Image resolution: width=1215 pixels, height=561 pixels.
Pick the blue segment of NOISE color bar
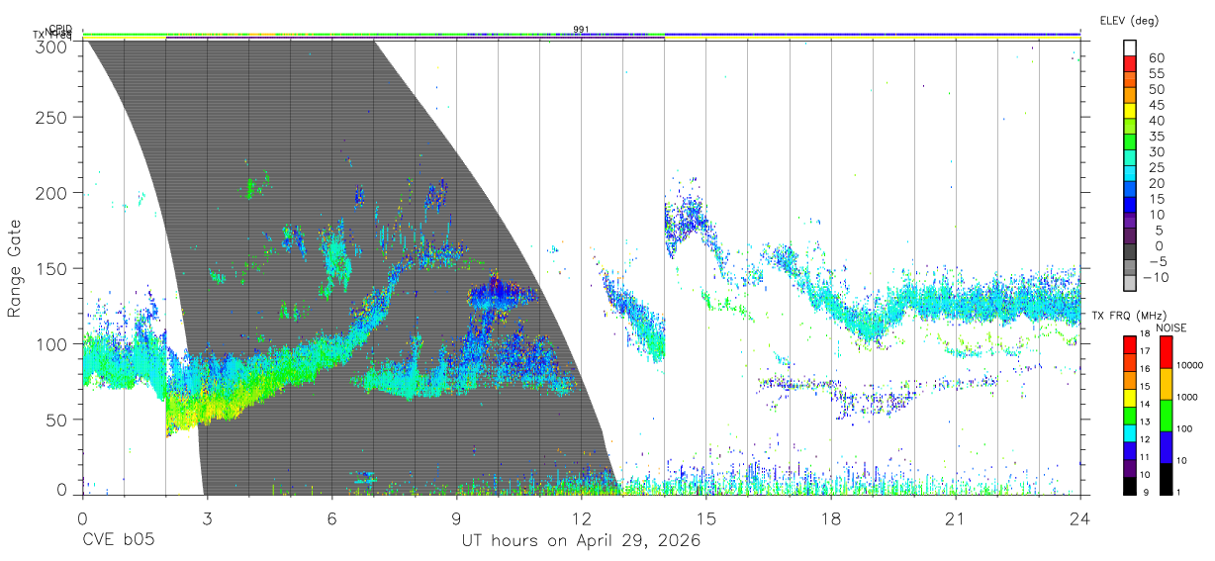pos(1166,447)
